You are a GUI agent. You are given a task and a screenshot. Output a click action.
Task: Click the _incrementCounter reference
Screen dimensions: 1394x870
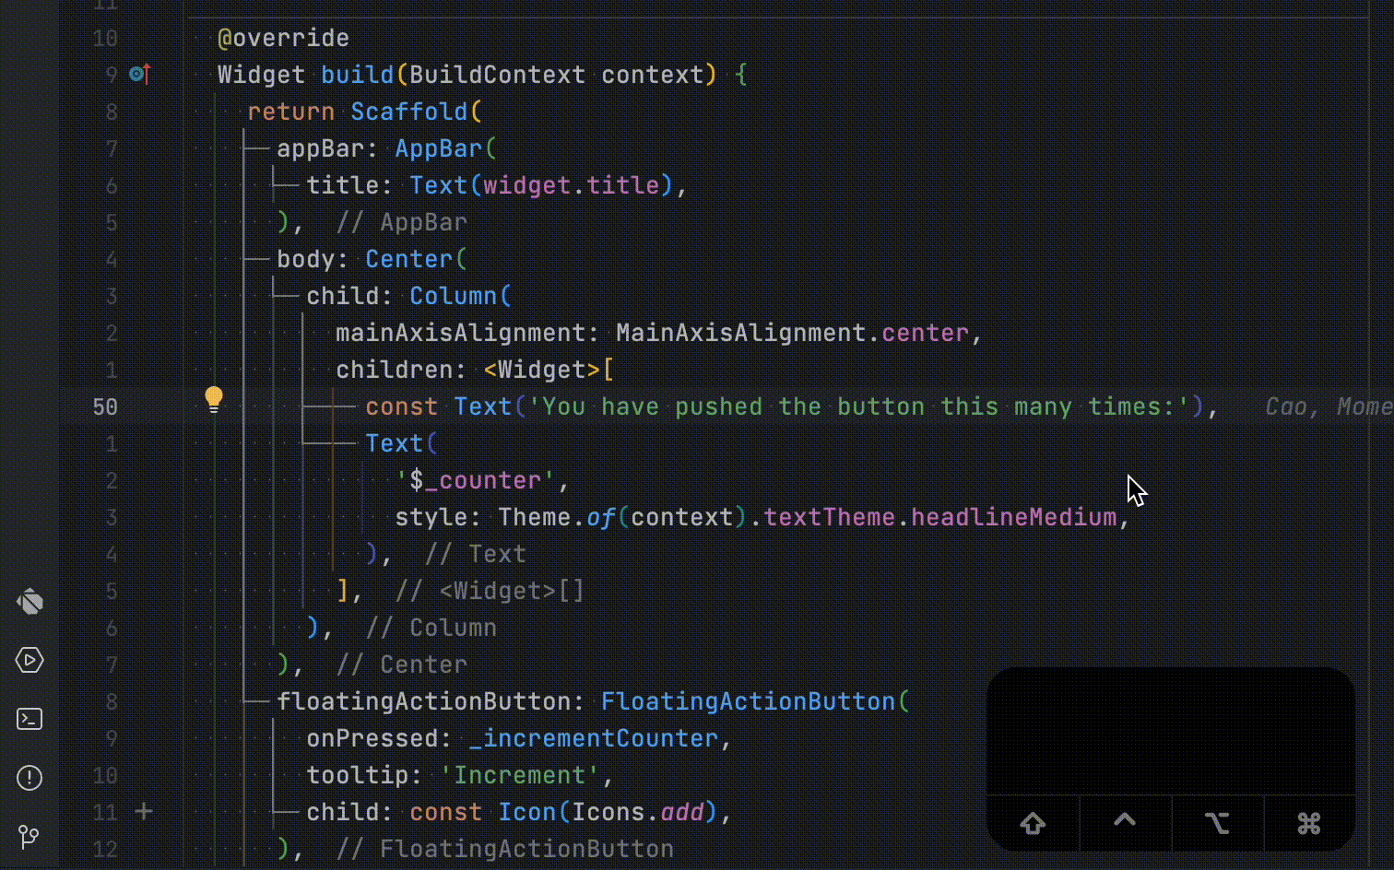click(x=593, y=738)
